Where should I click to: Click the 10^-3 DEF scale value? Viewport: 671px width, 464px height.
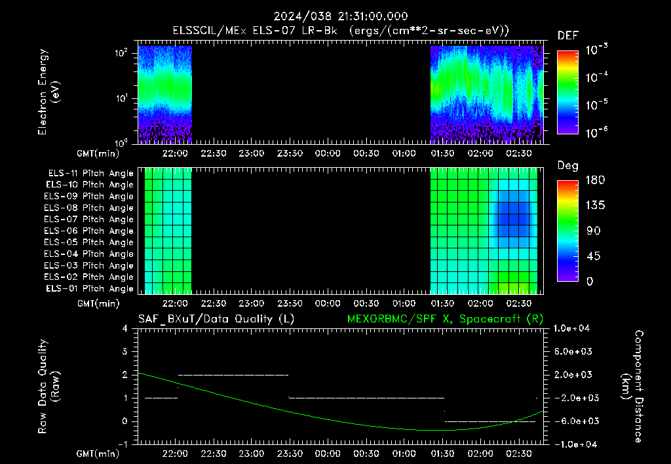(597, 49)
